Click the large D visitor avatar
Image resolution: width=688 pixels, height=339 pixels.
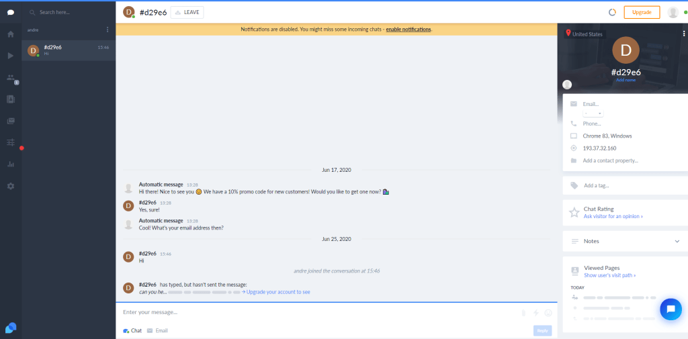click(626, 50)
